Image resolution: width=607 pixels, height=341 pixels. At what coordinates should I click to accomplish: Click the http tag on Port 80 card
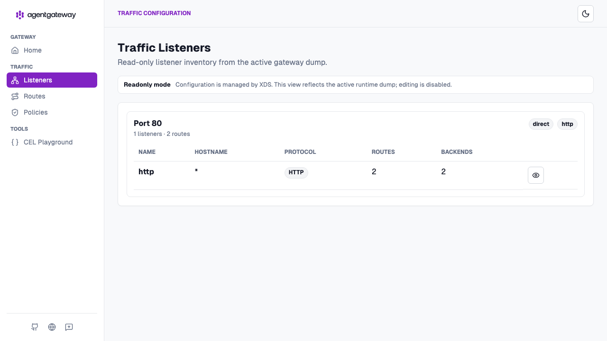[x=567, y=124]
